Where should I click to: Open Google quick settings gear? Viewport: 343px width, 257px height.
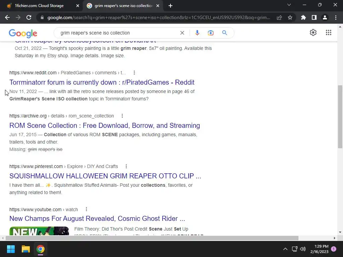click(313, 32)
